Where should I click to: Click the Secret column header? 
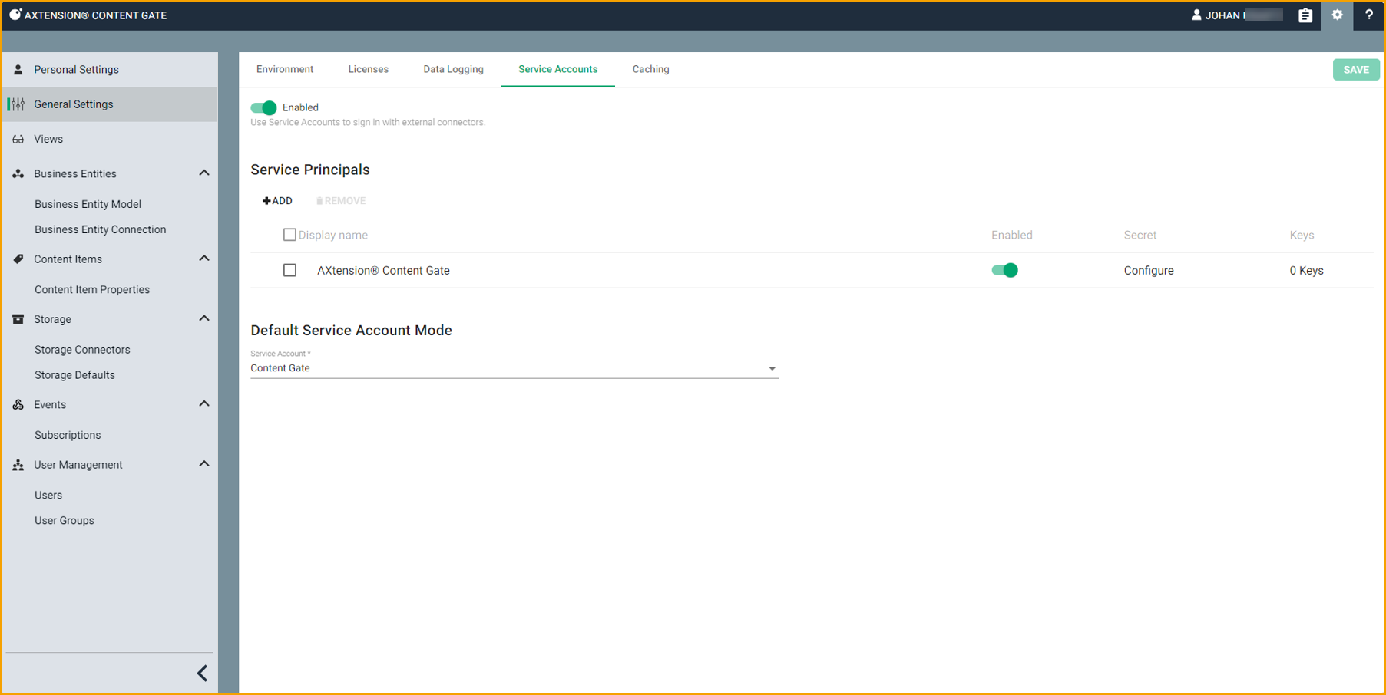click(x=1140, y=236)
